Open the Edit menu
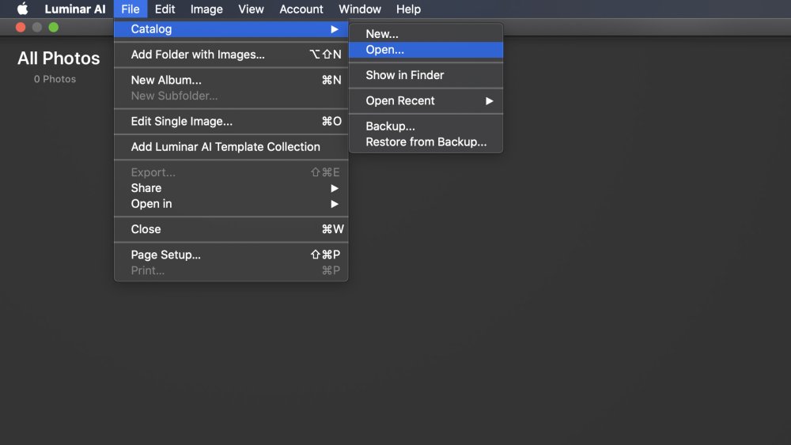Viewport: 791px width, 445px height. 165,9
